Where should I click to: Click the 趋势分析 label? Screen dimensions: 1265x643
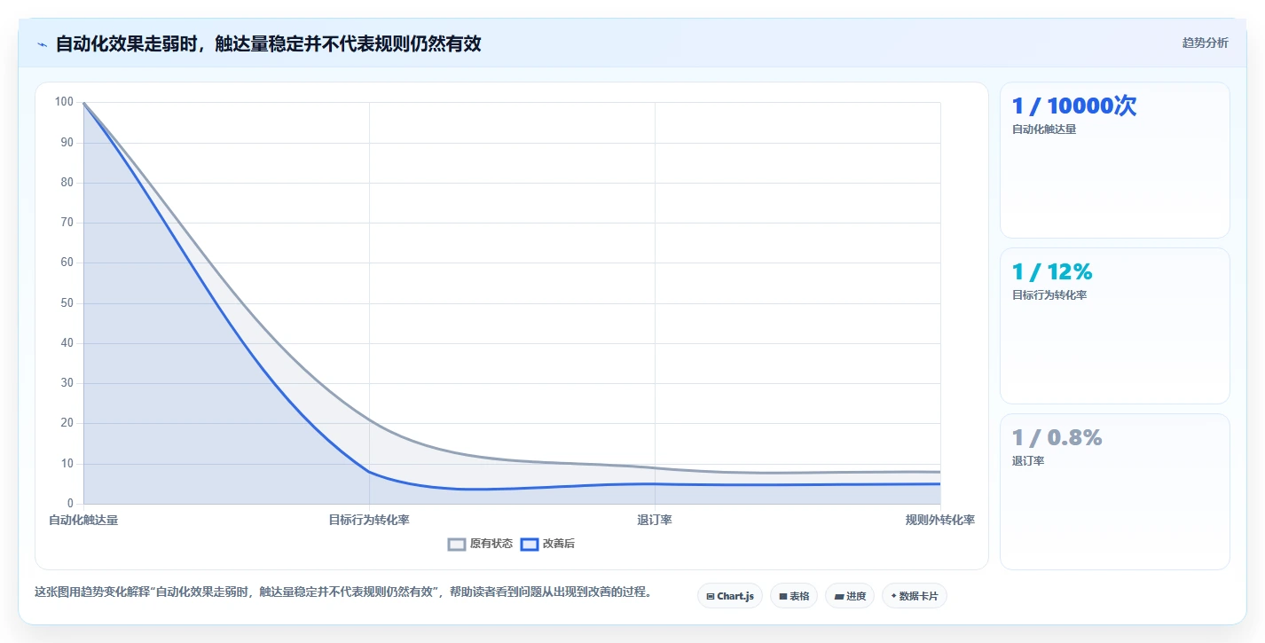[1206, 43]
